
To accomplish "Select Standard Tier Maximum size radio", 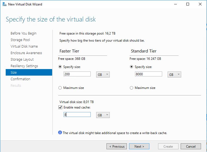I will [x=131, y=88].
